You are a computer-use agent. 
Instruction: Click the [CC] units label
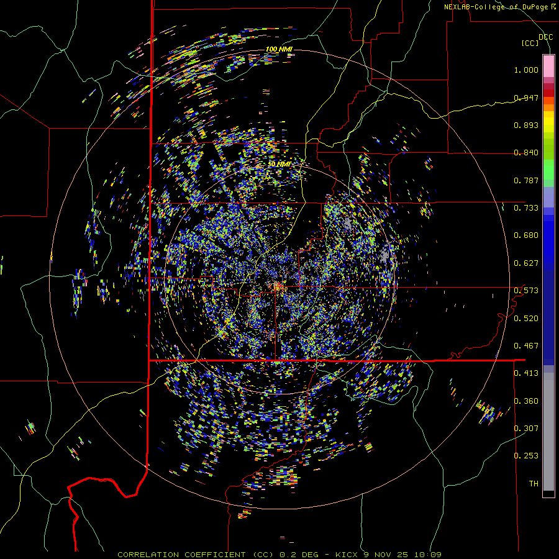coord(530,43)
